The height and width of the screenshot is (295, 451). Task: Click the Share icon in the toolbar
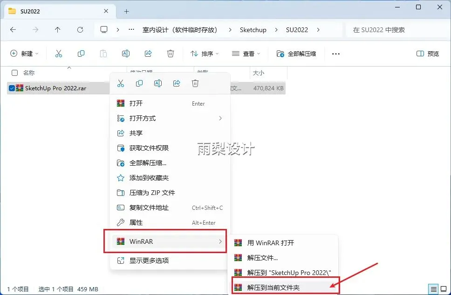click(148, 54)
